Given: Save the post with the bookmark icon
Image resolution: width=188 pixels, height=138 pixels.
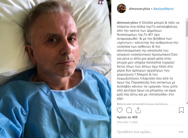Looking at the screenshot, I should 181,110.
